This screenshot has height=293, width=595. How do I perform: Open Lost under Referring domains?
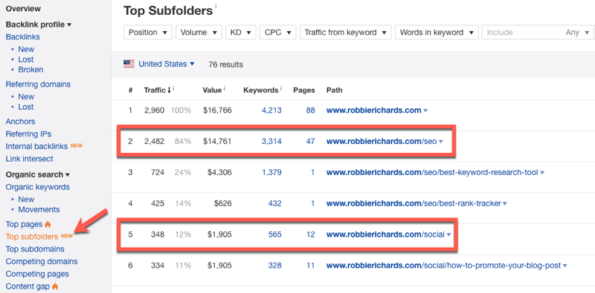[26, 107]
